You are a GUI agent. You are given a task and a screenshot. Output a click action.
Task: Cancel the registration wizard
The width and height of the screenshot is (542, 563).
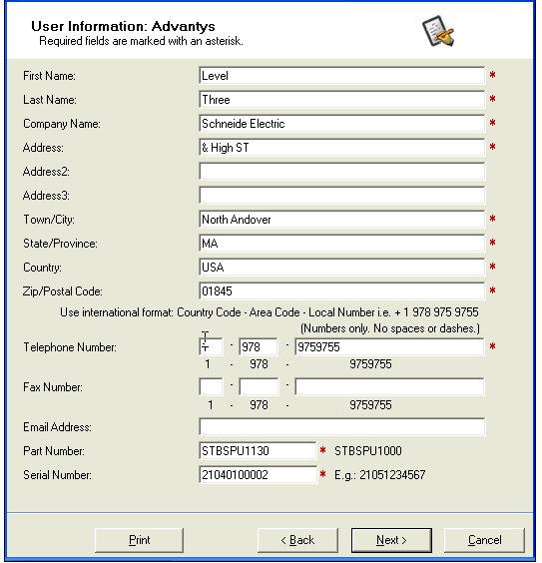click(484, 540)
